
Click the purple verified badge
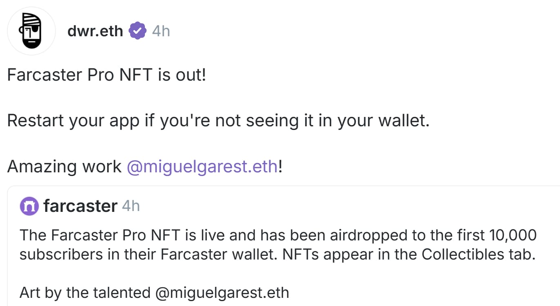[138, 31]
